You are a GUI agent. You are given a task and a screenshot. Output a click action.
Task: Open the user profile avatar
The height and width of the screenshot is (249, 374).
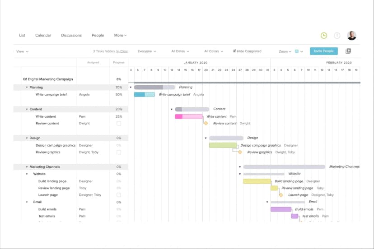[351, 36]
